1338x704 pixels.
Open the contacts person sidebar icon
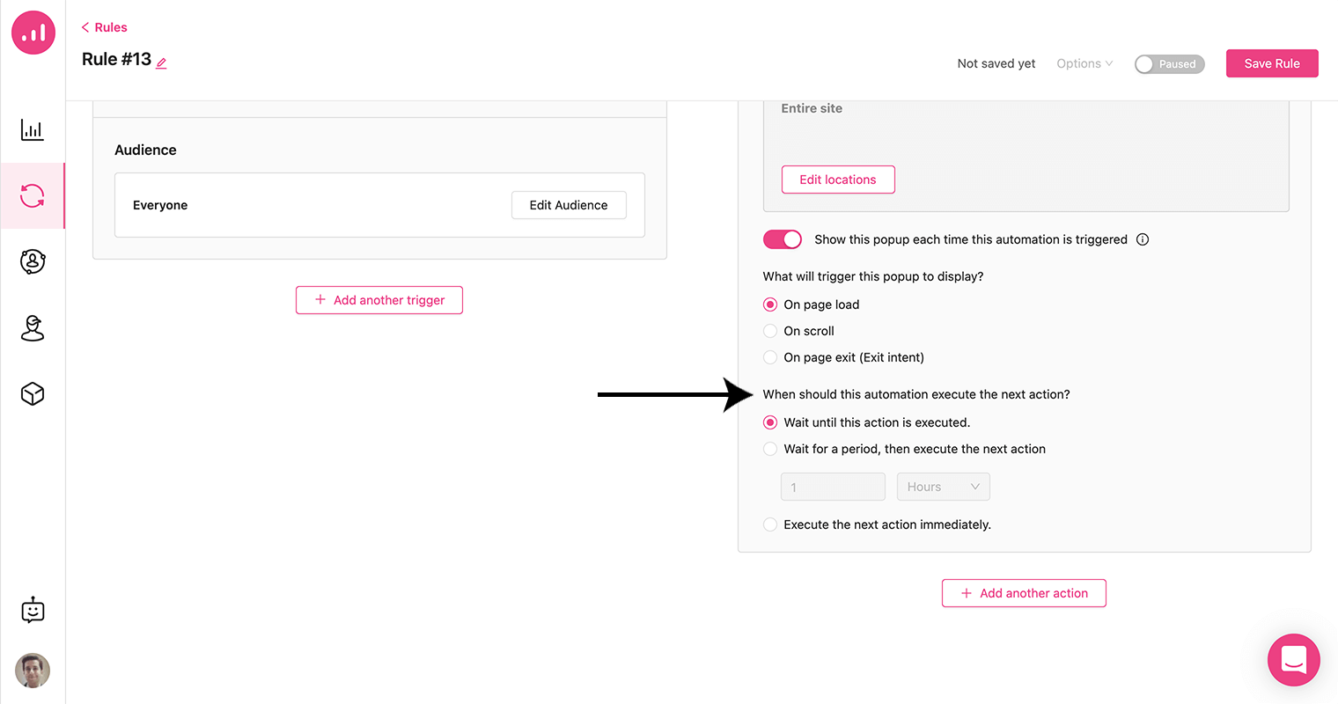point(33,261)
